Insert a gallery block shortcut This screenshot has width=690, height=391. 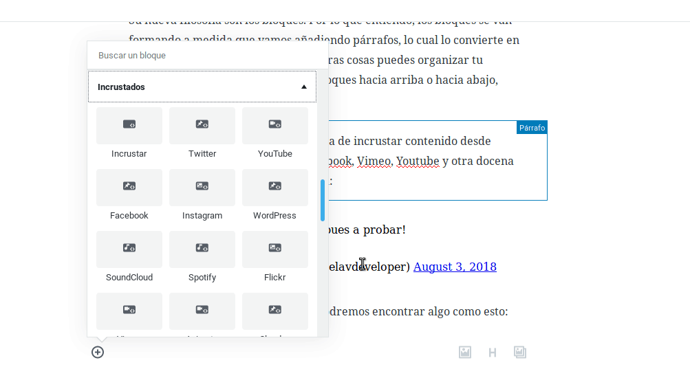pyautogui.click(x=519, y=353)
